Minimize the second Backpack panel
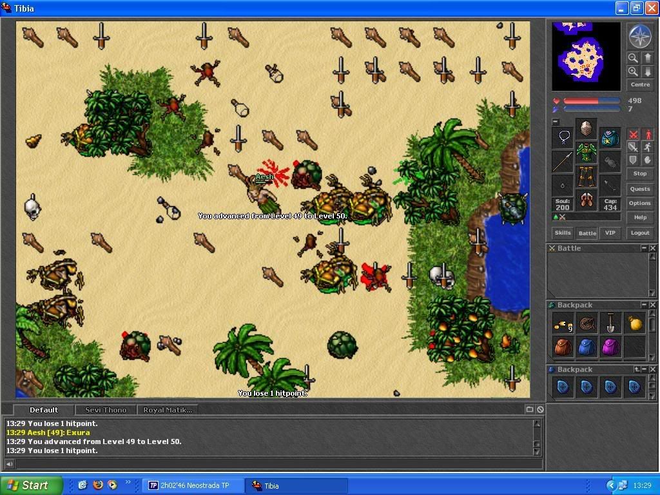Screen dimensions: 660x495 click(644, 369)
